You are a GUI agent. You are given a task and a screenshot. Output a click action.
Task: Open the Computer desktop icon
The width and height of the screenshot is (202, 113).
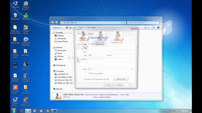pos(15,5)
